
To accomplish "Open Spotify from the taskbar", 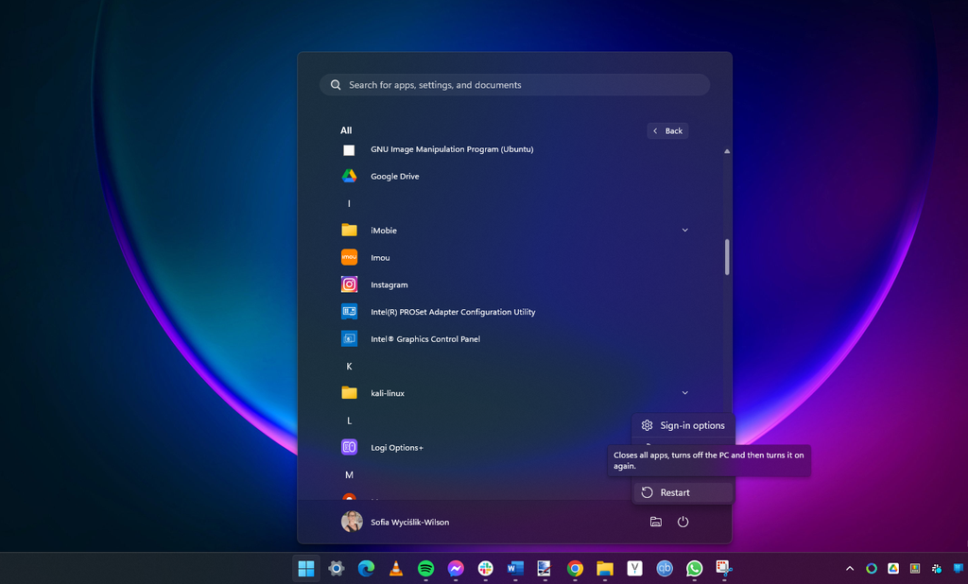I will click(426, 568).
